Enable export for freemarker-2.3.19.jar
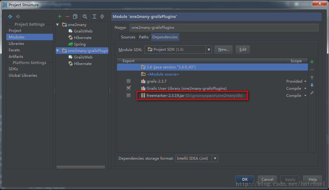The image size is (329, 190). point(129,95)
